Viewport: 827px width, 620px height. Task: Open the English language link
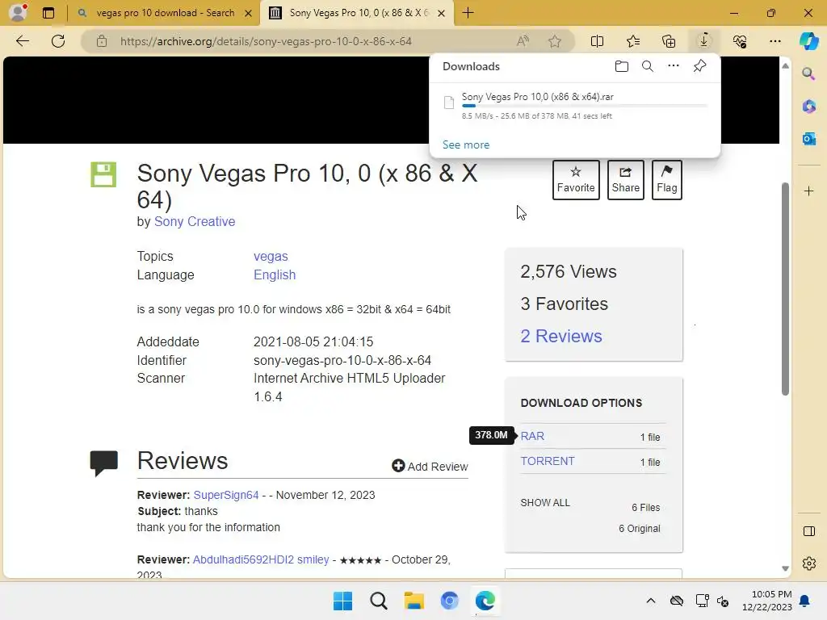click(275, 274)
